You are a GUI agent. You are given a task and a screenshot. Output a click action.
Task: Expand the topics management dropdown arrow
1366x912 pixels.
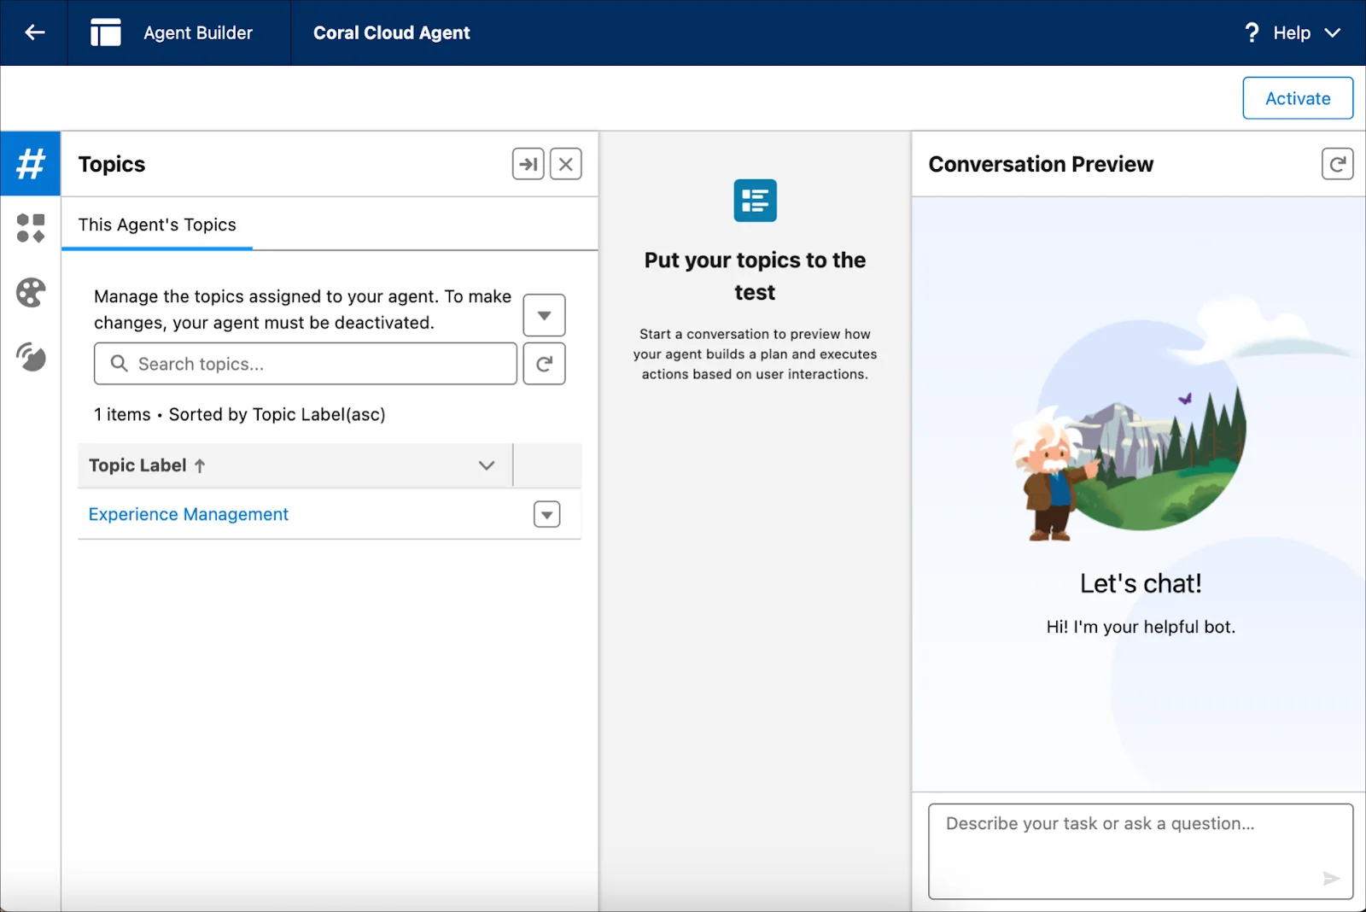[x=544, y=314]
